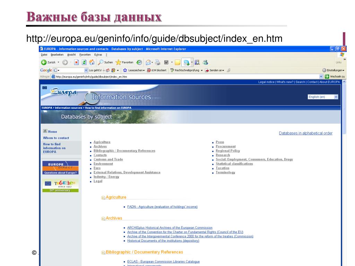The width and height of the screenshot is (355, 266).
Task: Click the Google logo on the toolbar
Action: click(x=46, y=70)
